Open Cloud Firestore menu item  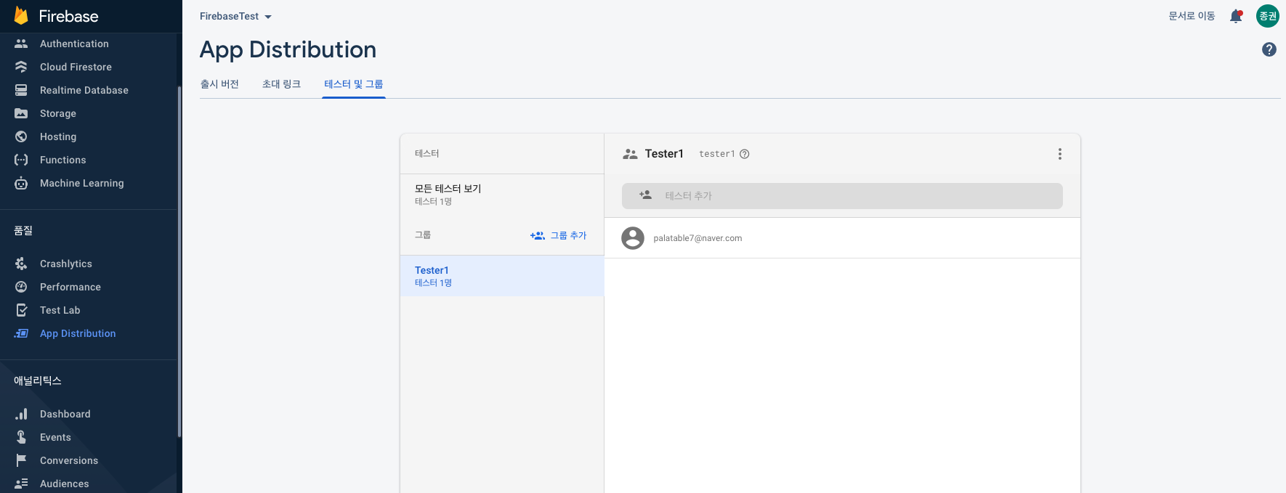(x=76, y=67)
